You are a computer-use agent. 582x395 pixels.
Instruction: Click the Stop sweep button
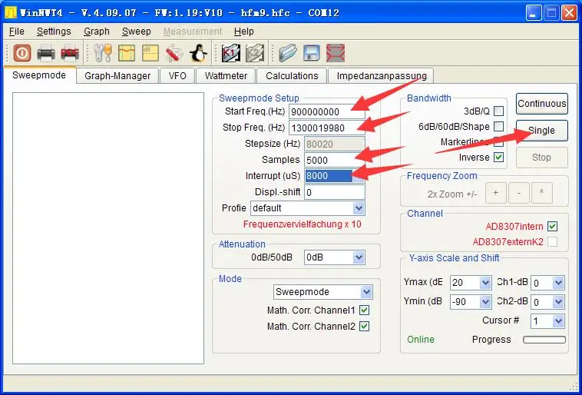pyautogui.click(x=542, y=158)
